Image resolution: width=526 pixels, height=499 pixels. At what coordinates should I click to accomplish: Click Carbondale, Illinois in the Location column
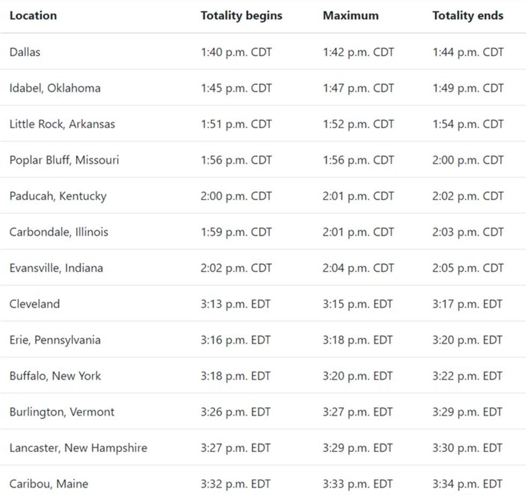pos(59,232)
